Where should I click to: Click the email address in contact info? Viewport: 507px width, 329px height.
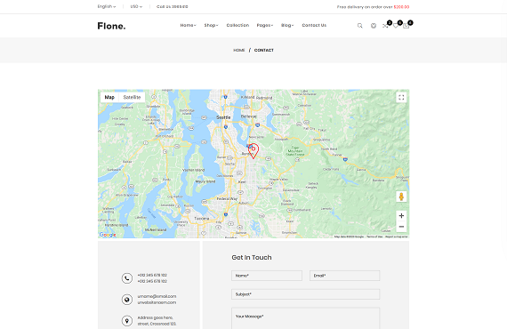coord(157,296)
